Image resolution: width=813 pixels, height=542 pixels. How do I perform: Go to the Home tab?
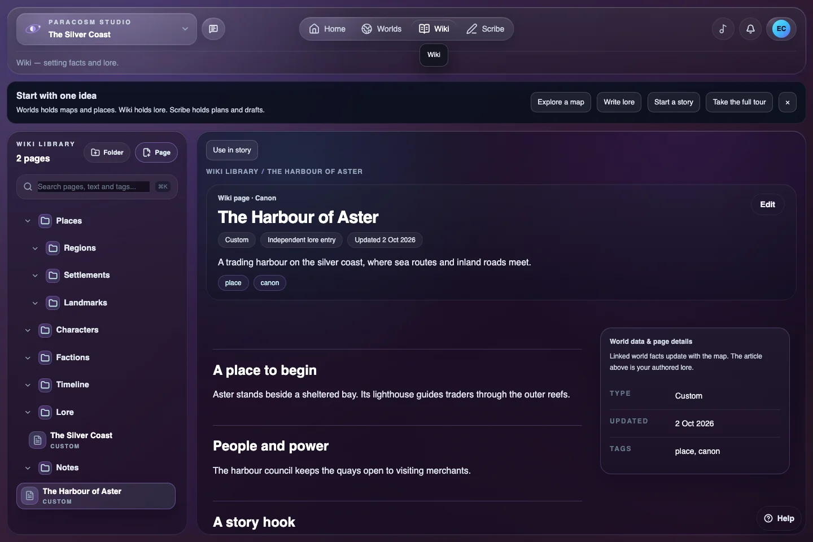(327, 29)
